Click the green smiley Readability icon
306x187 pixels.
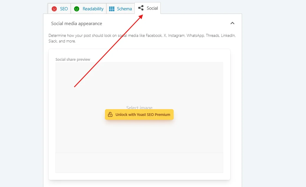(x=77, y=9)
